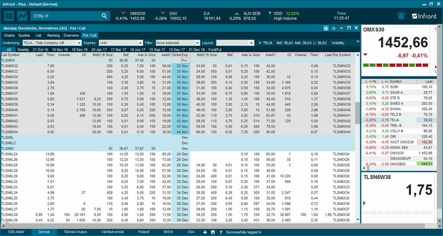The width and height of the screenshot is (443, 236).
Task: Select the 16 Jun 17 expiry
Action: tap(138, 50)
